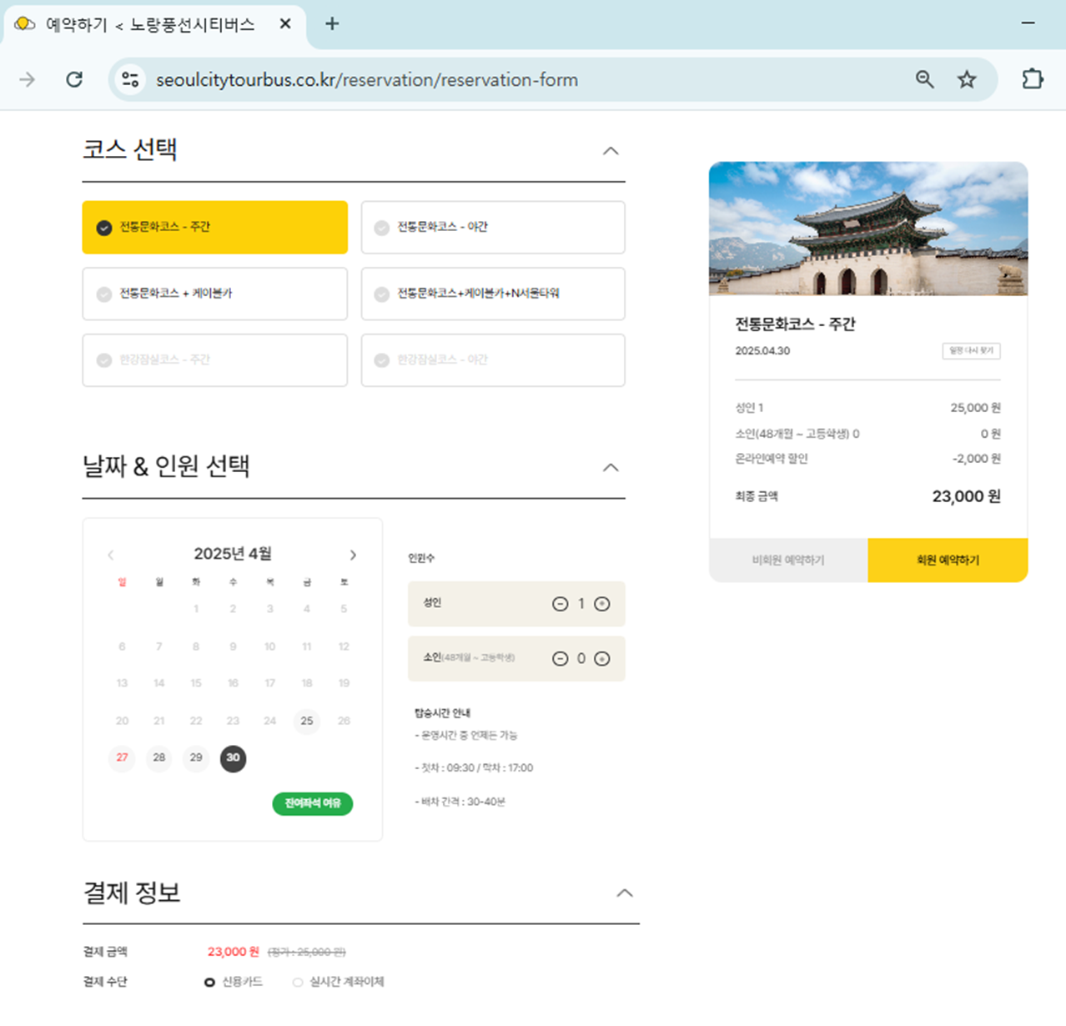1066x1026 pixels.
Task: Open the browser extensions icon
Action: tap(1032, 79)
